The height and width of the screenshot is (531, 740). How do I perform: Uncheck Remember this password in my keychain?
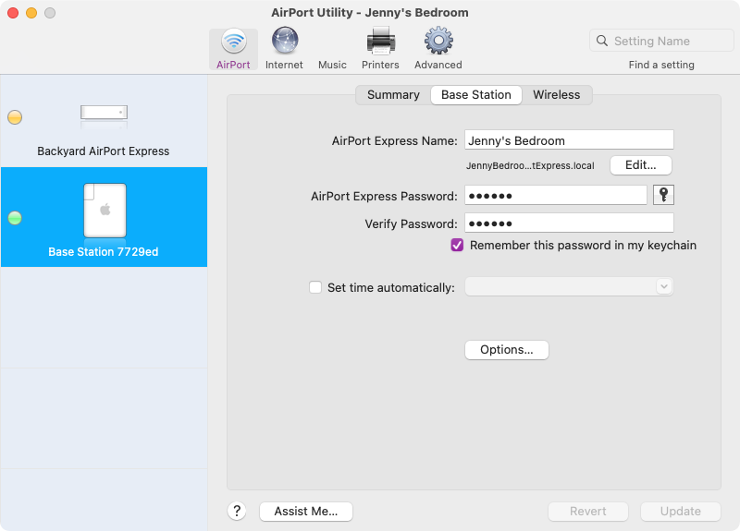(x=457, y=245)
